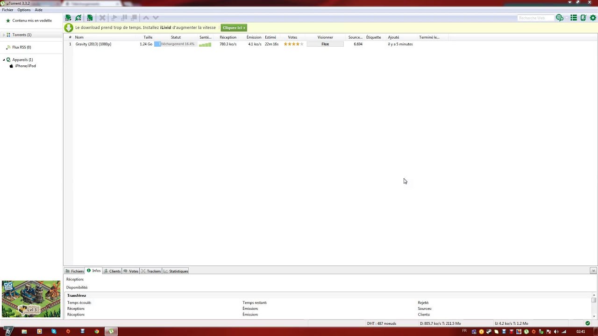This screenshot has width=598, height=336.
Task: Click DHT: 487 noeuds in status bar
Action: point(381,323)
